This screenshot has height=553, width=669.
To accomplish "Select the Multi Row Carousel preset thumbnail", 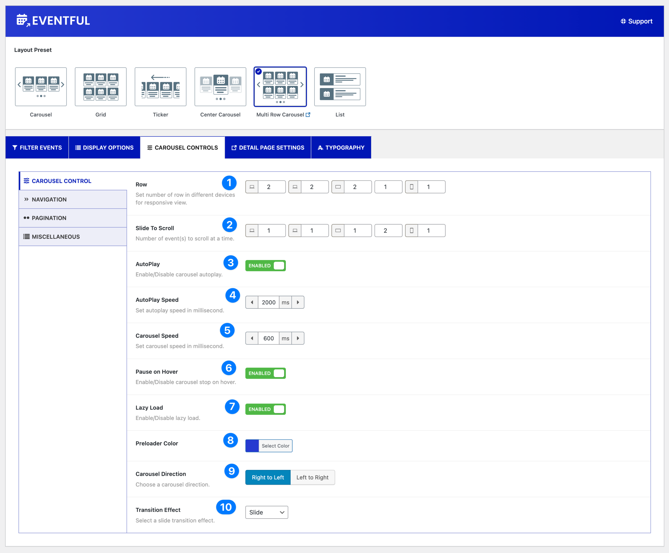I will tap(280, 87).
